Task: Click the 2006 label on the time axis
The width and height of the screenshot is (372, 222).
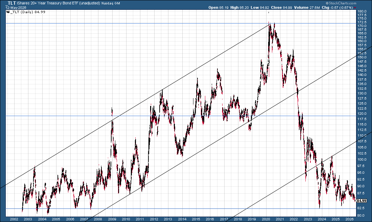Action: [x=70, y=219]
